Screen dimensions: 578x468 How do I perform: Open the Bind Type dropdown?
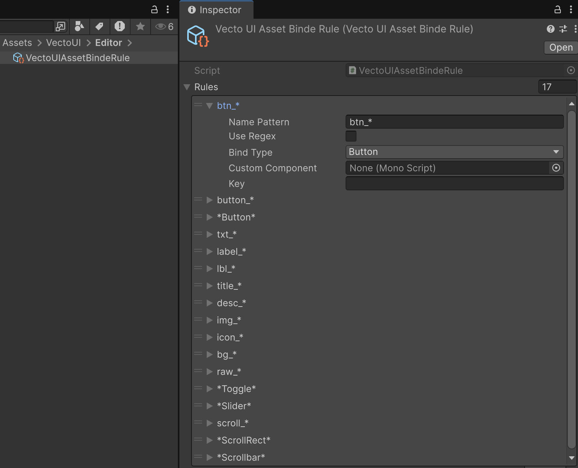tap(454, 152)
